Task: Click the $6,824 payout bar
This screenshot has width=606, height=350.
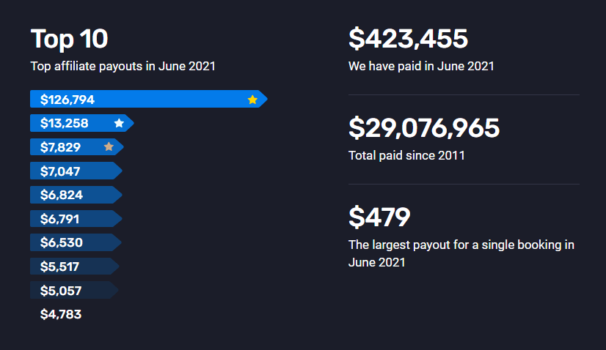Action: 73,195
